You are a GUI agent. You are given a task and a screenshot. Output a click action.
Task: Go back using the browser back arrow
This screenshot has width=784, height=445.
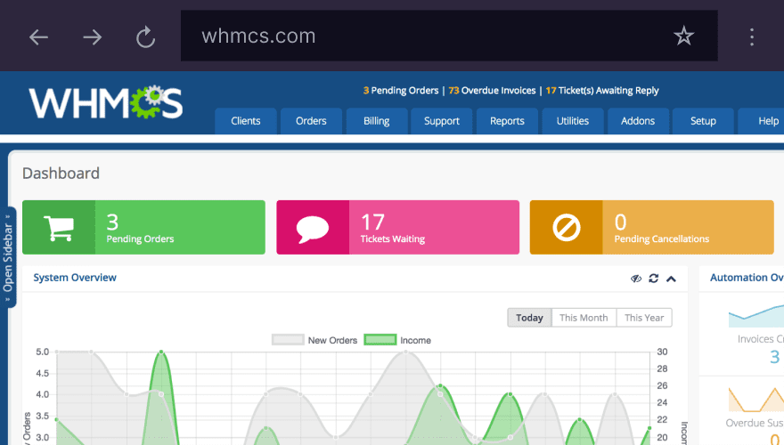coord(38,37)
